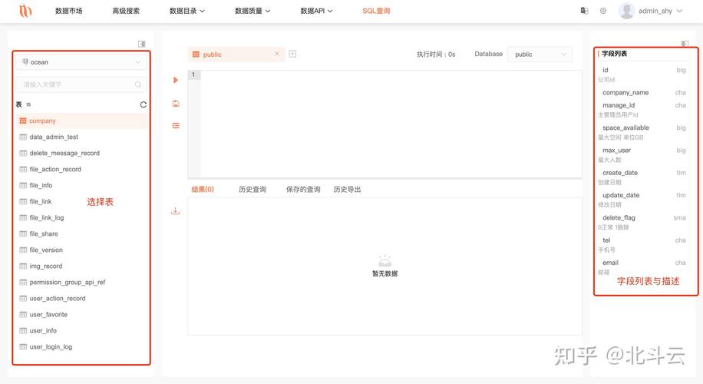
Task: Click the create_date field
Action: pos(620,172)
